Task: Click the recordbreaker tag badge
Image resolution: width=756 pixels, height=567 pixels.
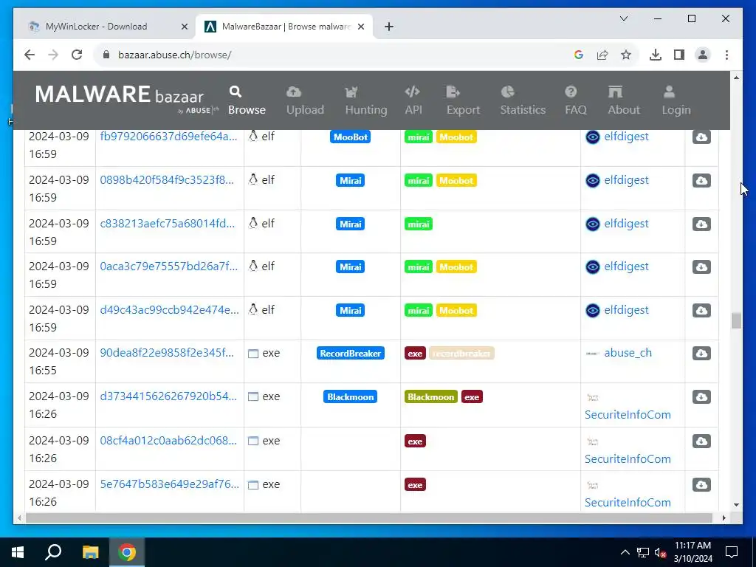Action: (461, 354)
